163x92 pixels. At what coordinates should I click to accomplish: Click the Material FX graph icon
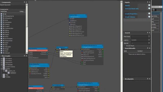tap(4, 63)
